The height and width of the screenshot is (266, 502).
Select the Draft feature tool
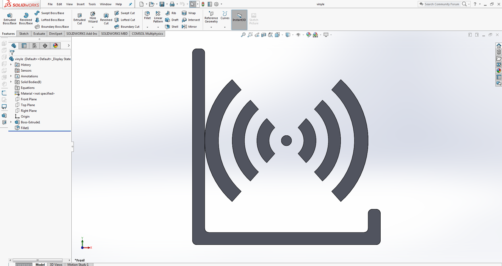172,20
